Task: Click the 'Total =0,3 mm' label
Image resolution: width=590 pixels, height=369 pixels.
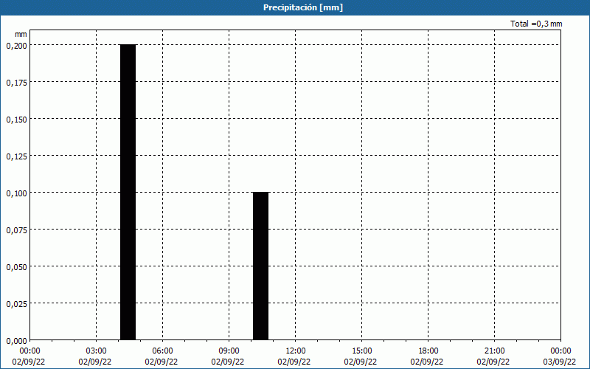Action: coord(536,24)
